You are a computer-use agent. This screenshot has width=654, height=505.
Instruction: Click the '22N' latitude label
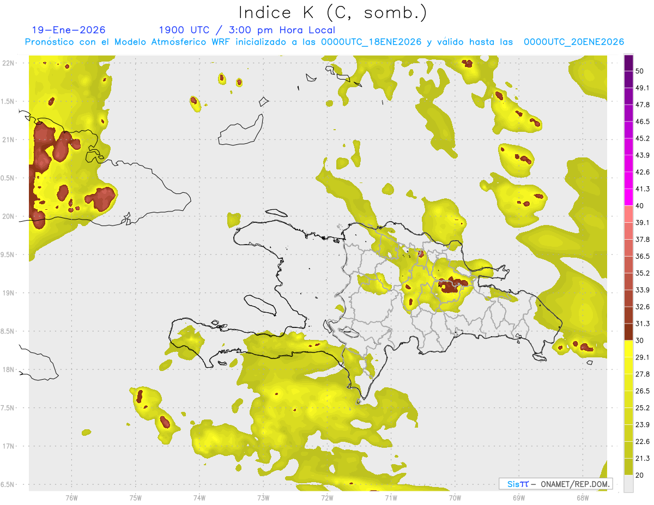coord(8,63)
